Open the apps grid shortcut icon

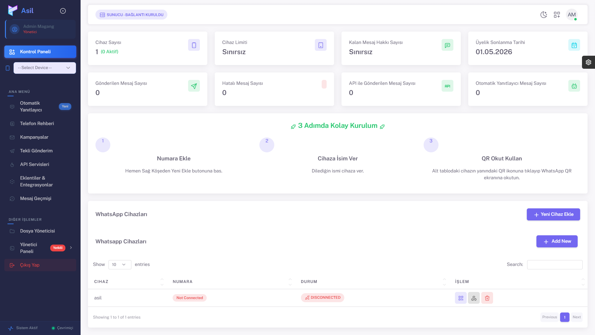pos(557,15)
